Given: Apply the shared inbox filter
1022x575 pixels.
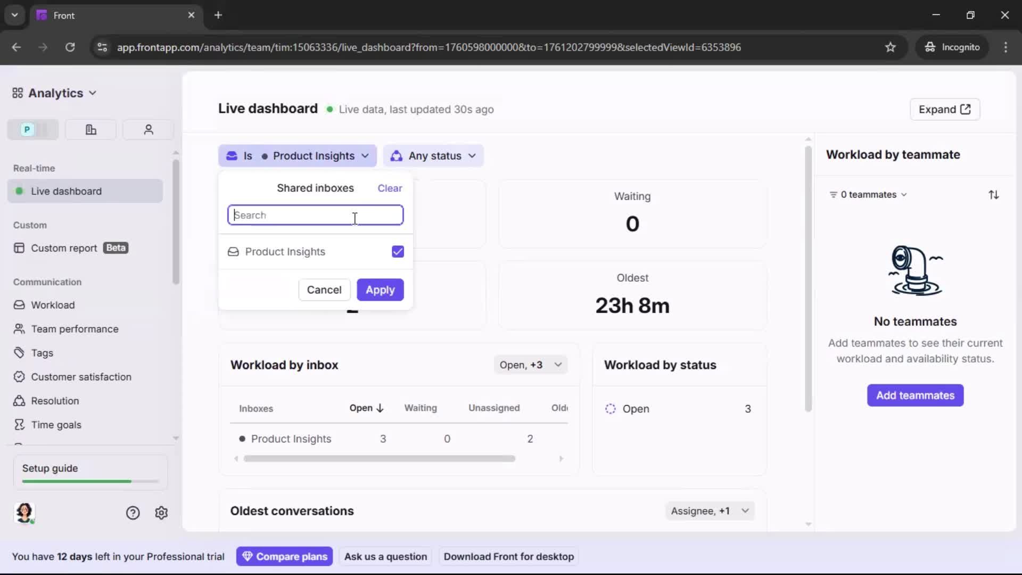Looking at the screenshot, I should pos(380,290).
